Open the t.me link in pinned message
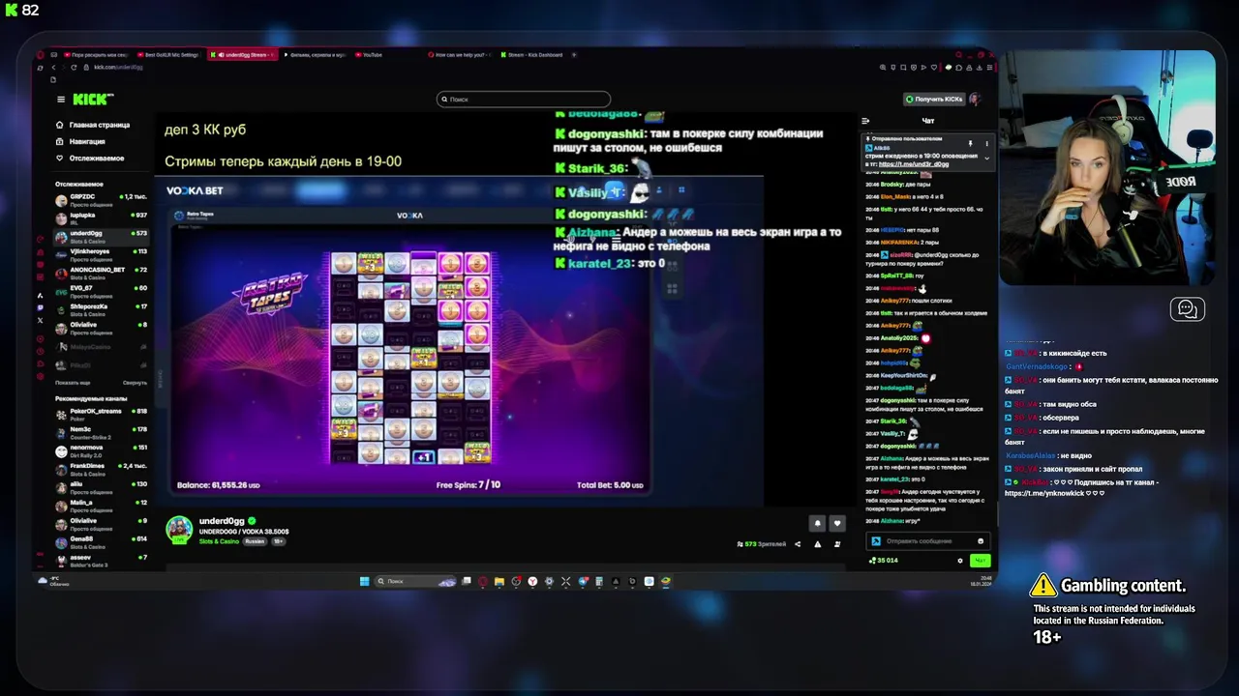This screenshot has height=696, width=1239. (914, 164)
